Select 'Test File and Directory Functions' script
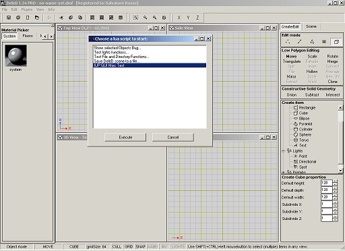This screenshot has height=251, width=345. 150,57
